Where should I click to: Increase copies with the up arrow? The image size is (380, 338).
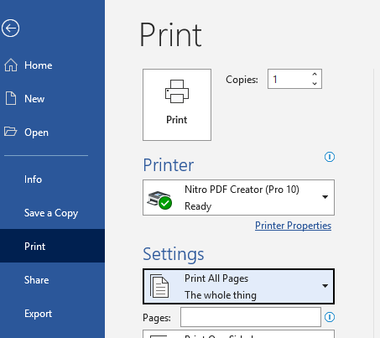[315, 75]
